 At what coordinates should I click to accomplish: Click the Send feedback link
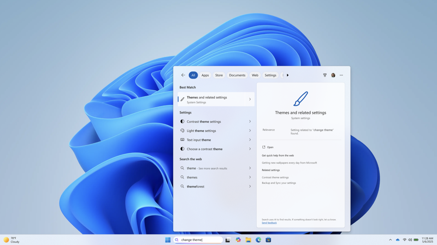point(269,223)
